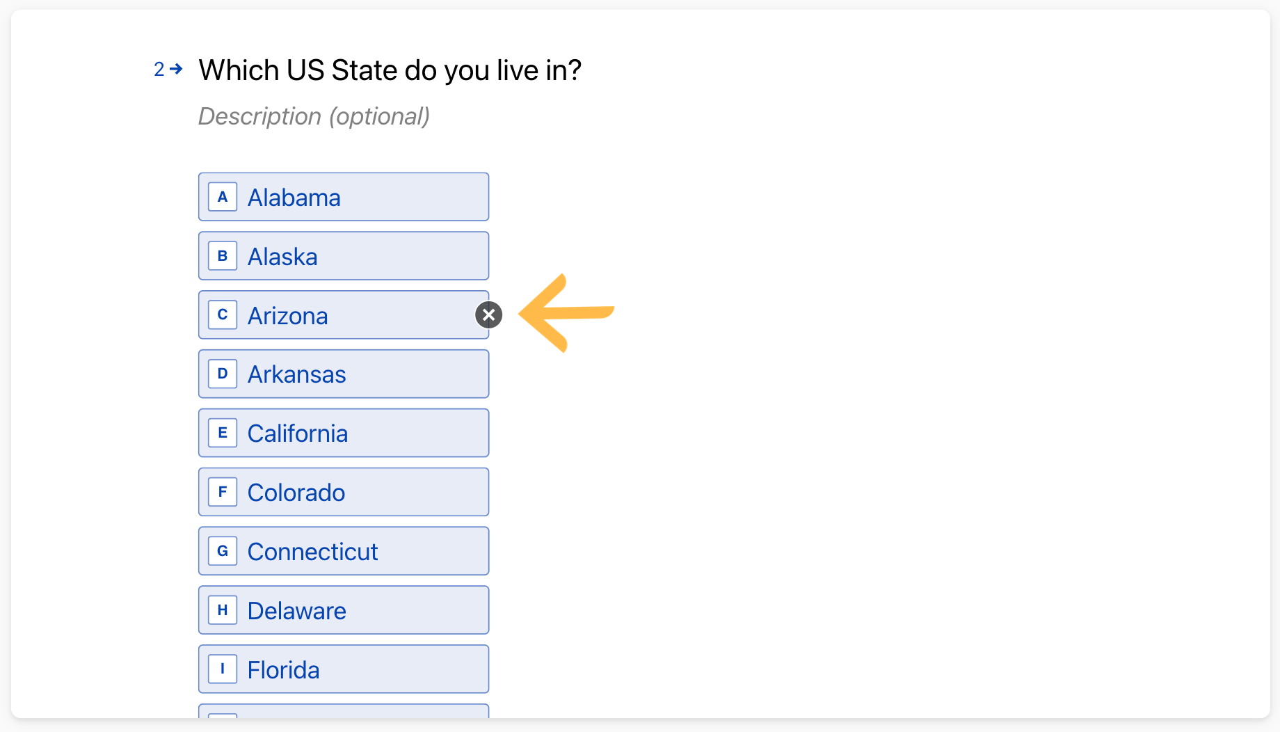Click the letter B key badge
The width and height of the screenshot is (1280, 732).
223,256
